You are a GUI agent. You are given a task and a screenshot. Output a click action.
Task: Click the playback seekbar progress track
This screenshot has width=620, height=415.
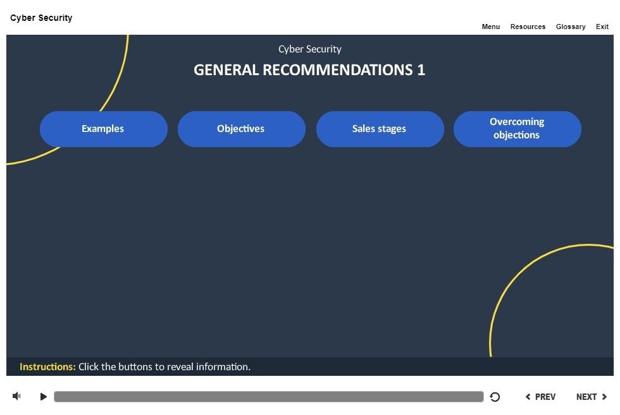pyautogui.click(x=268, y=397)
